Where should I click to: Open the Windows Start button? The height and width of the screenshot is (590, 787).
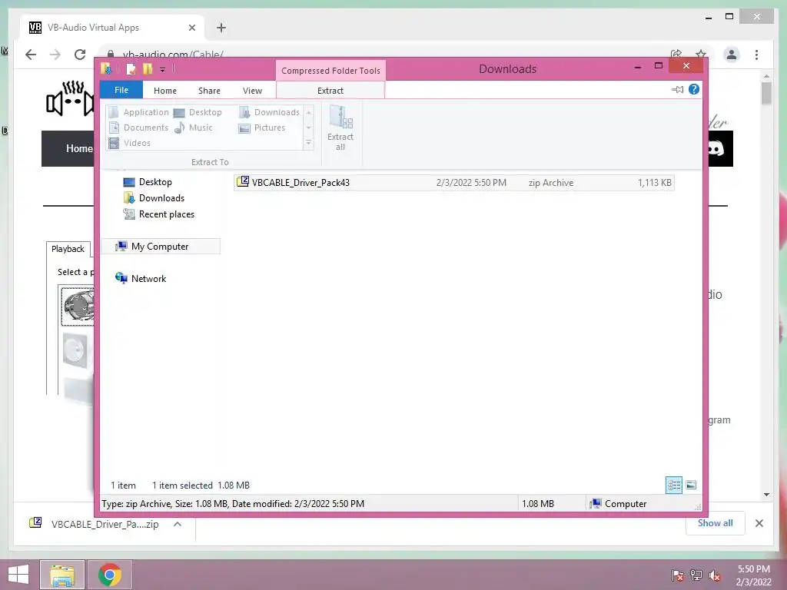click(x=18, y=575)
